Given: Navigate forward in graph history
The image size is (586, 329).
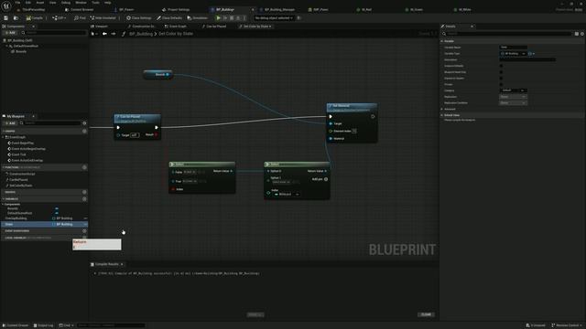Looking at the screenshot, I should (114, 34).
